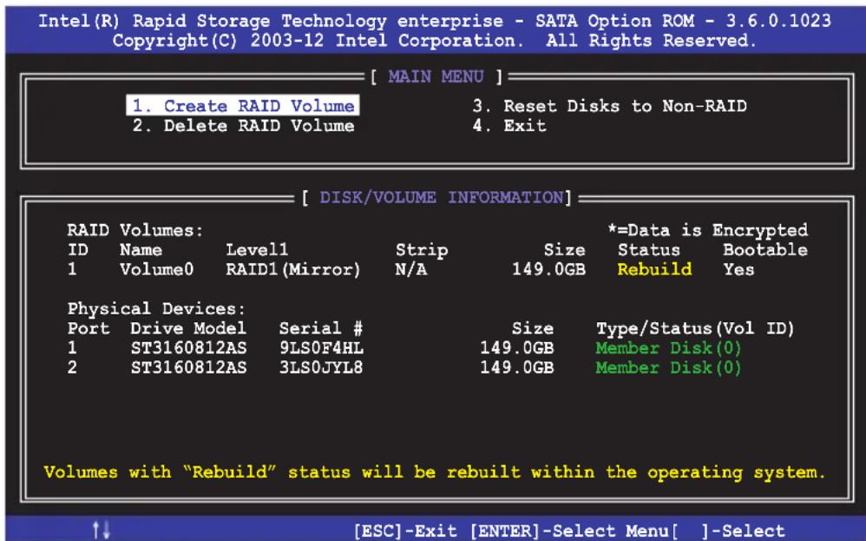
Task: Choose Delete RAID Volume option
Action: (243, 125)
